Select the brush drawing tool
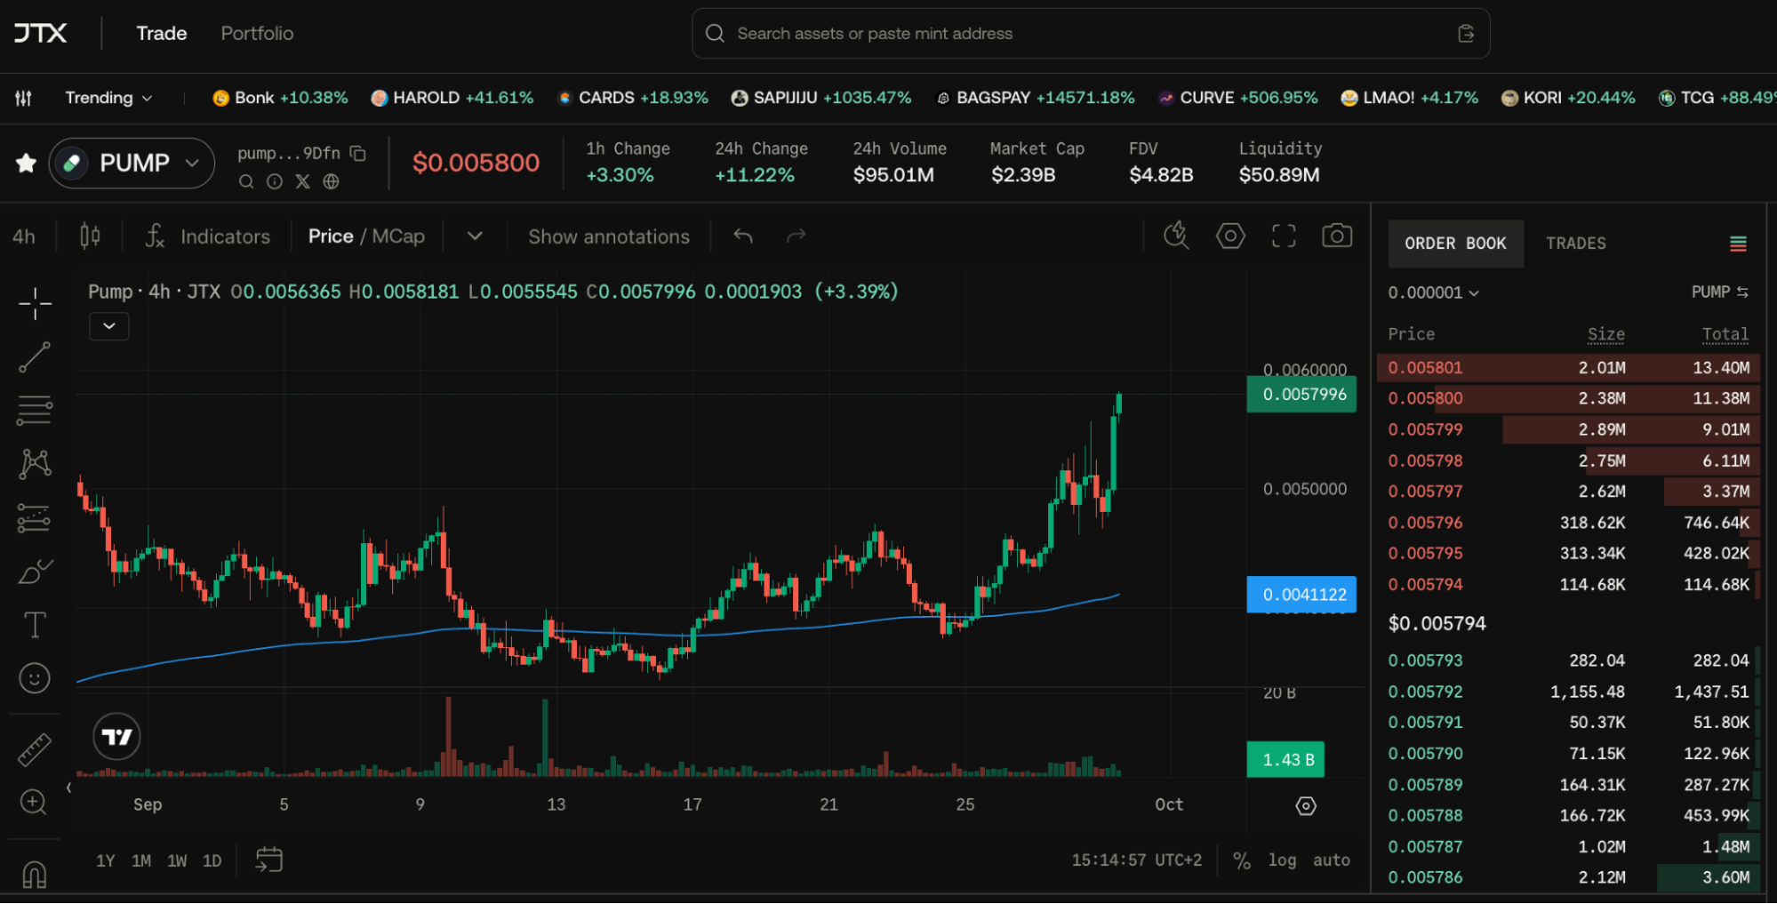The height and width of the screenshot is (904, 1777). [35, 572]
